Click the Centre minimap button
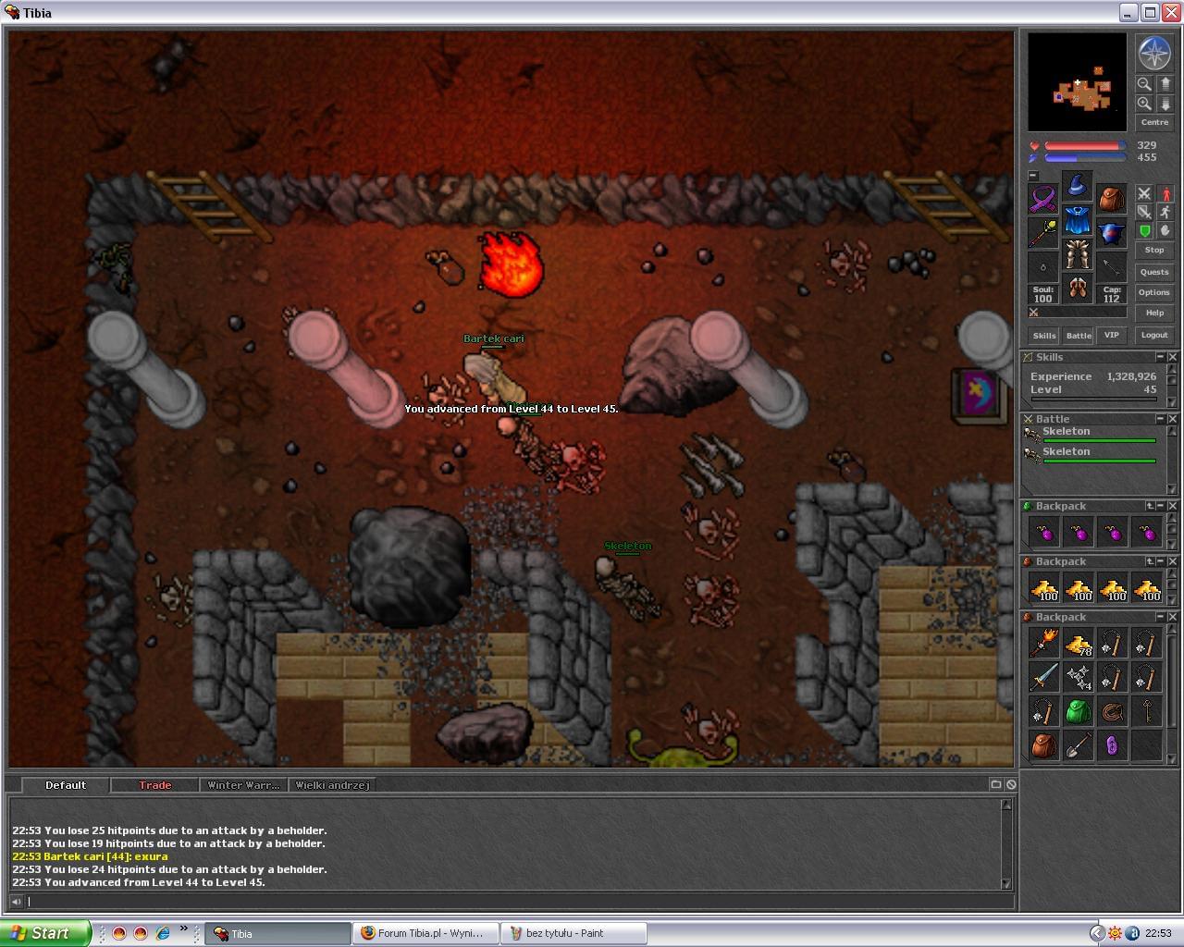This screenshot has width=1184, height=947. coord(1154,122)
